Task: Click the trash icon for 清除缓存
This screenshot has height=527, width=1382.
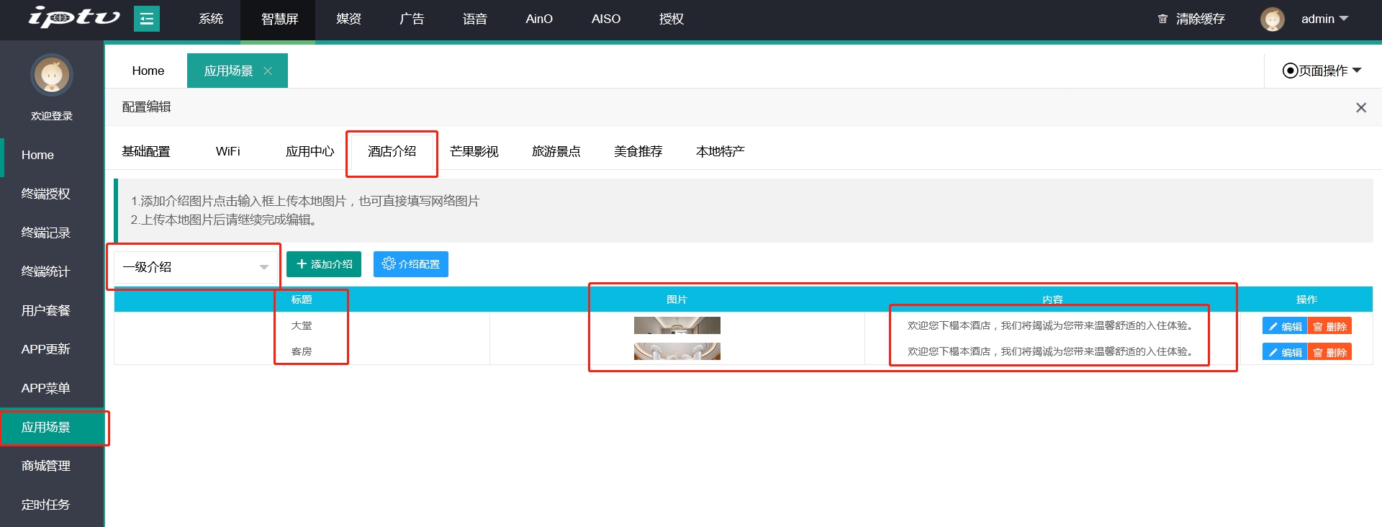Action: (1162, 19)
